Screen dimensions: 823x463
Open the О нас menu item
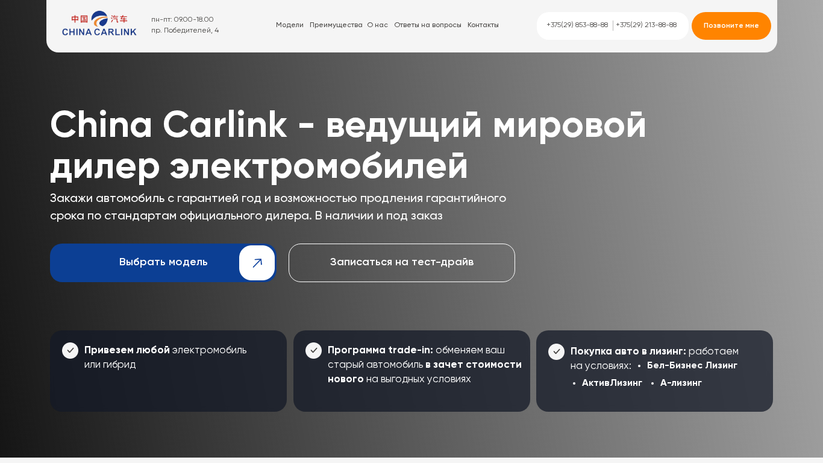(x=378, y=25)
